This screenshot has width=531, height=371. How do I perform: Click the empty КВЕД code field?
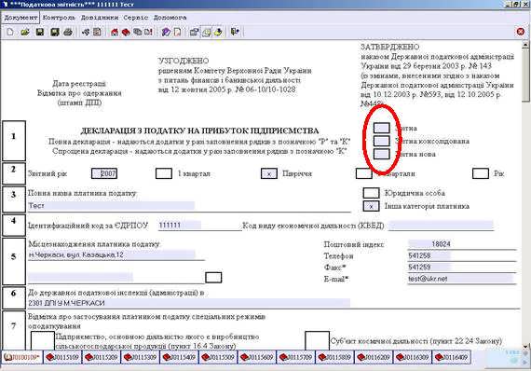441,225
